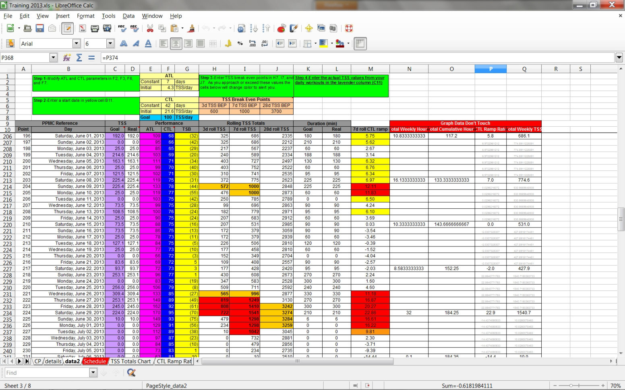
Task: Add a decimal place to selection
Action: click(x=252, y=43)
